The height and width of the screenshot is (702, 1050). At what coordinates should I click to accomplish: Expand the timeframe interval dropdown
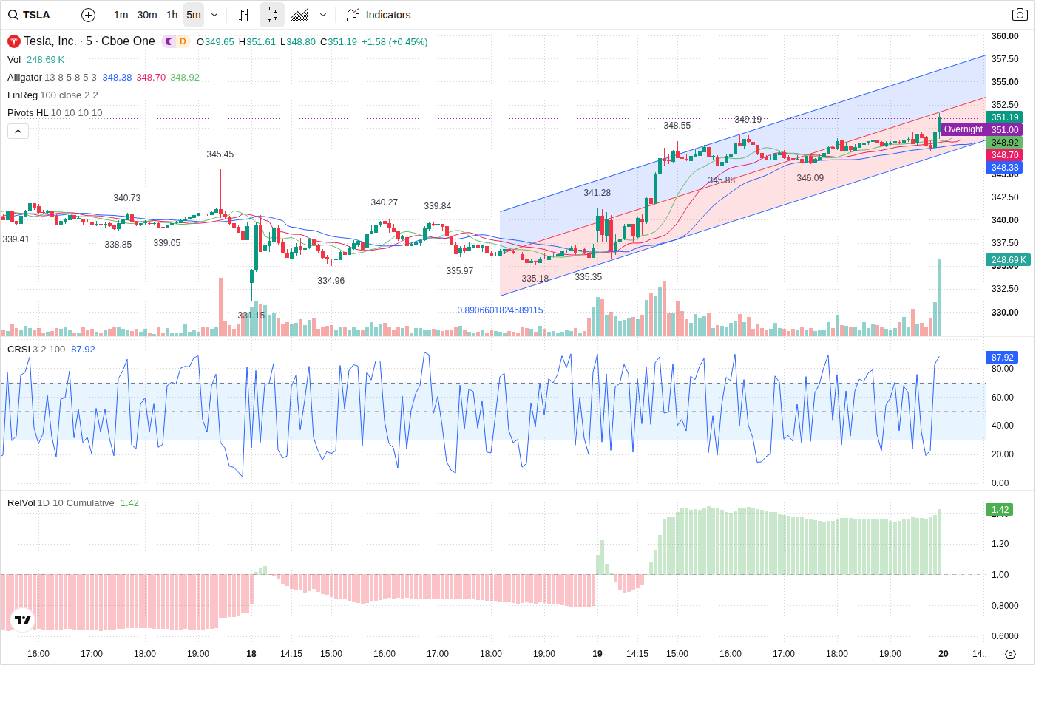(214, 15)
